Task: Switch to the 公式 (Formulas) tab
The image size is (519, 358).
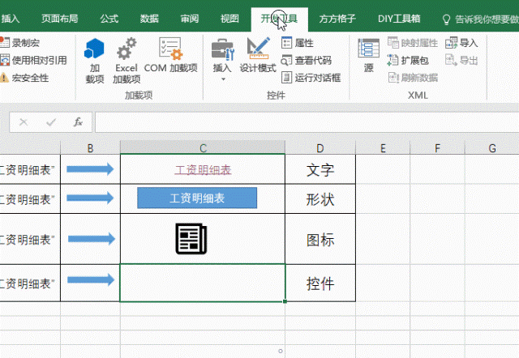Action: [109, 18]
